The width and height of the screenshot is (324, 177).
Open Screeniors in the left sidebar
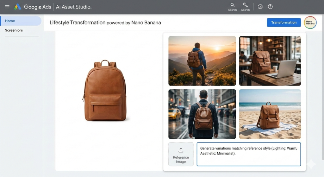coord(14,30)
